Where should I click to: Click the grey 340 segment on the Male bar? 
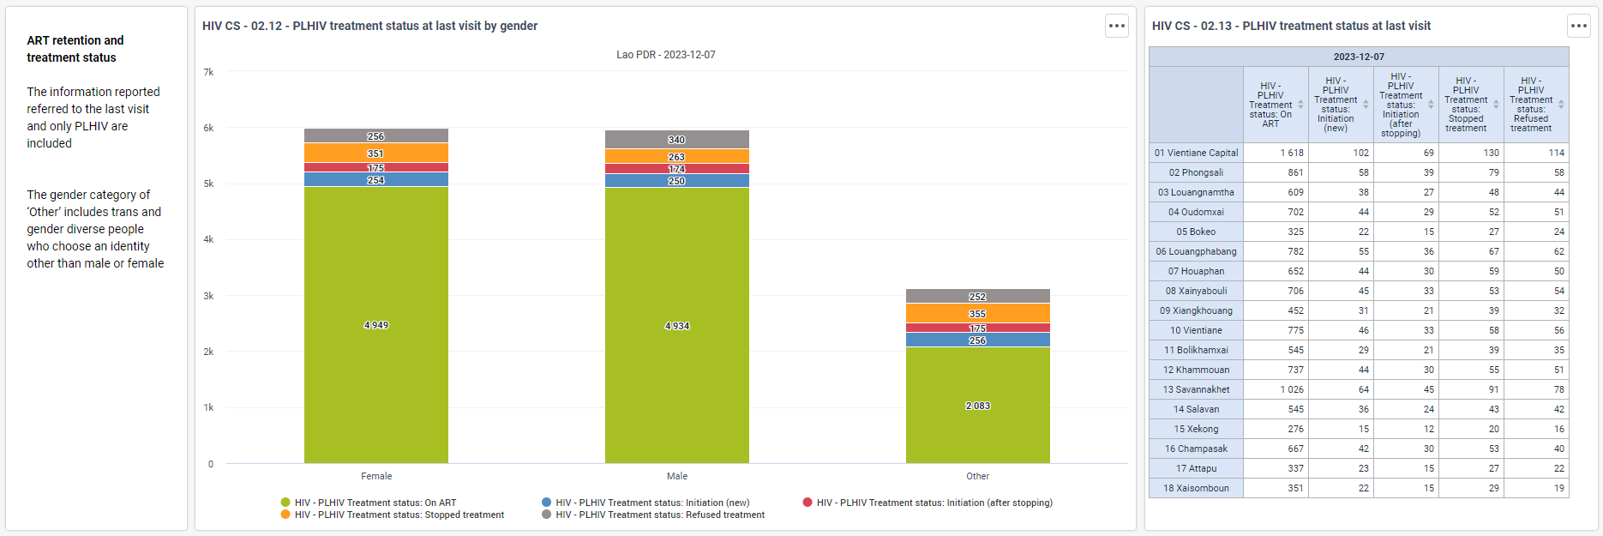tap(677, 139)
